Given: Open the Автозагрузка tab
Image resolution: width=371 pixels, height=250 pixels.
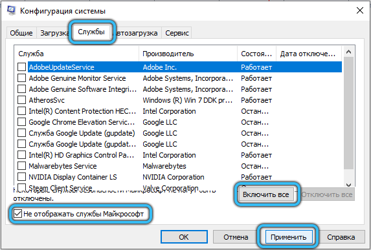Looking at the screenshot, I should coord(136,33).
